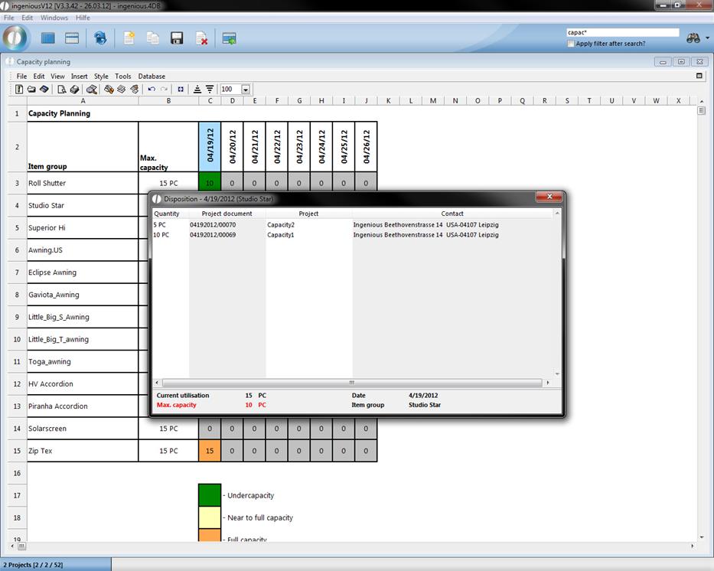Click the orange Zip Tex capacity cell
This screenshot has width=714, height=571.
pyautogui.click(x=210, y=451)
